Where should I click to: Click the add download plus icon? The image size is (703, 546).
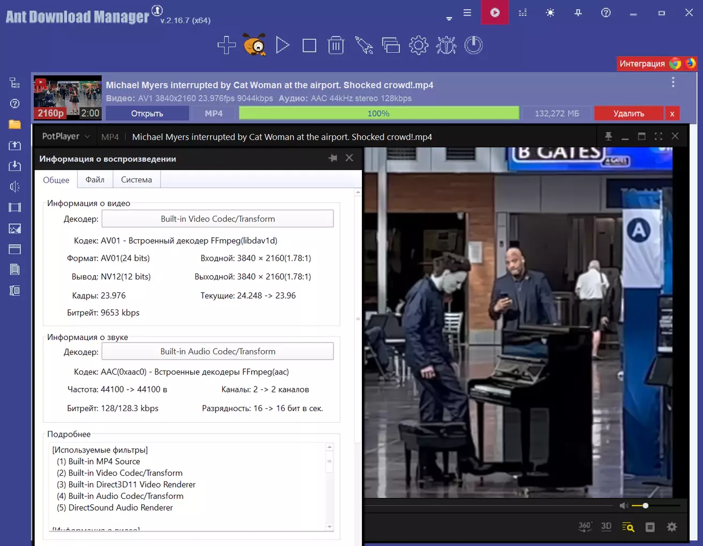pyautogui.click(x=226, y=45)
